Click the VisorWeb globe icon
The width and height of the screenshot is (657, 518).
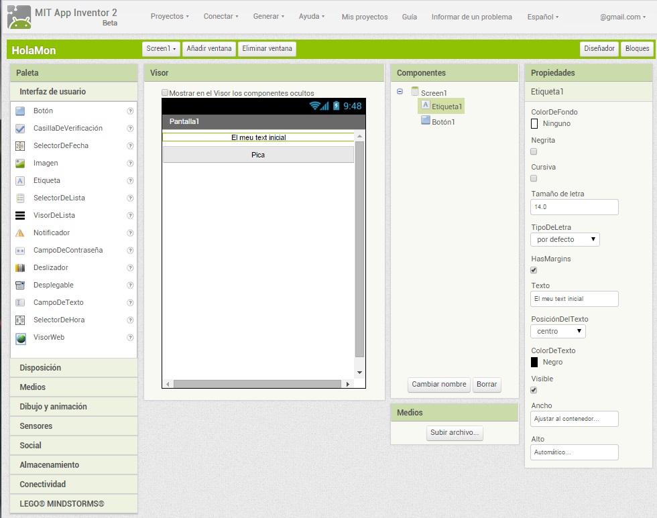coord(21,338)
